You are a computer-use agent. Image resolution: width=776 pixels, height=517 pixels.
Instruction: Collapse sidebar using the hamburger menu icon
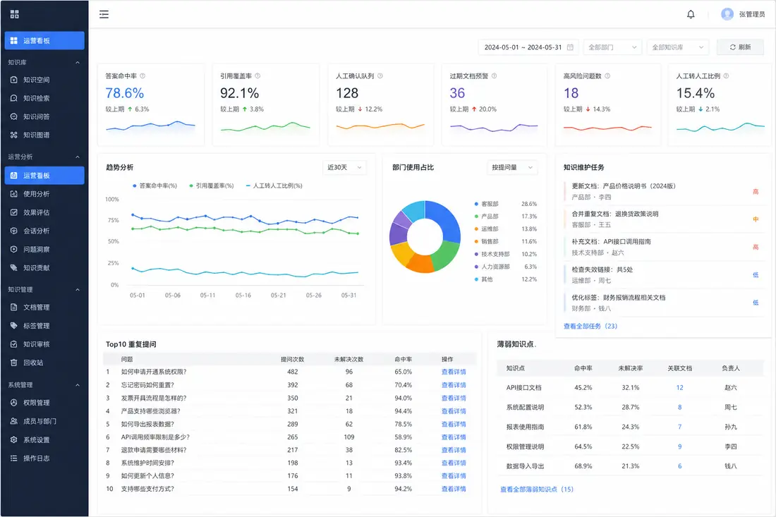coord(104,14)
